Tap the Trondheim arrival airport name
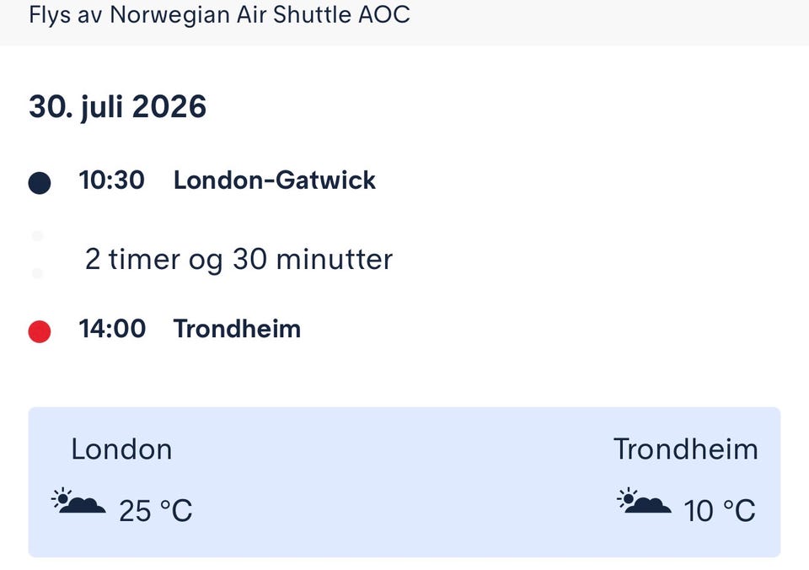This screenshot has height=570, width=809. tap(237, 329)
